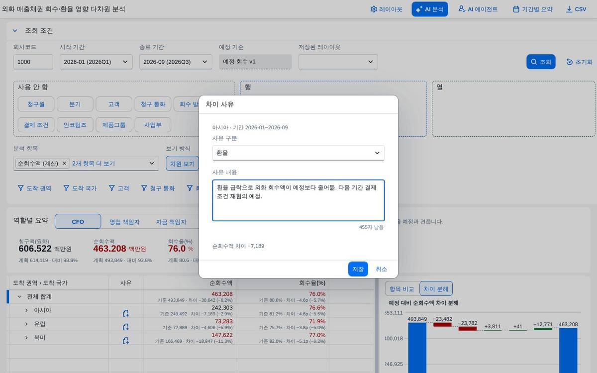Screen dimensions: 597x373
Task: Add a variance reason for 유럽
Action: click(126, 327)
